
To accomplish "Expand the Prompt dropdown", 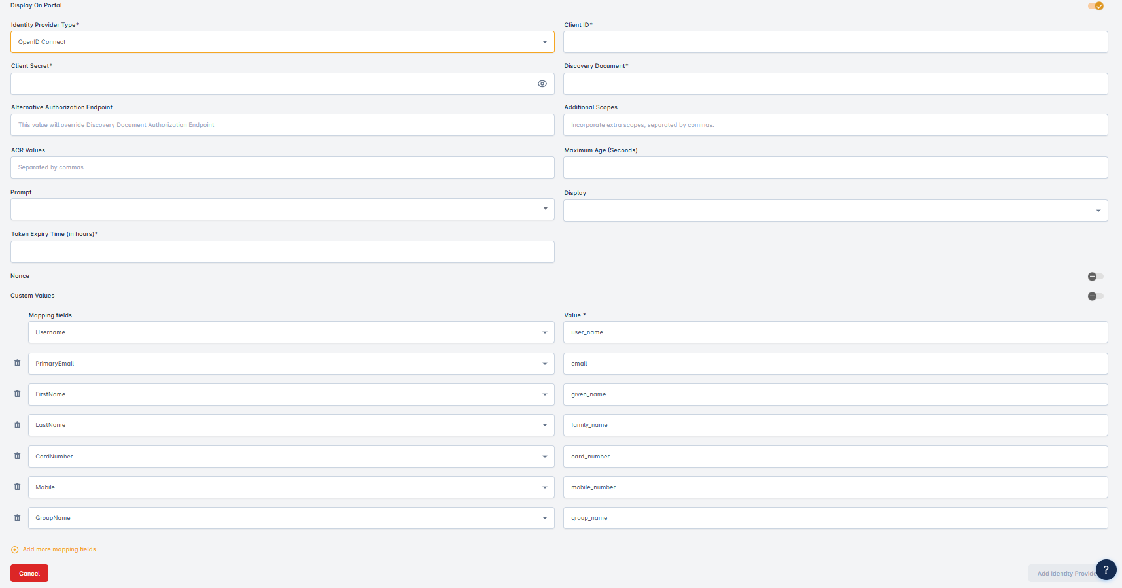I will pos(282,209).
